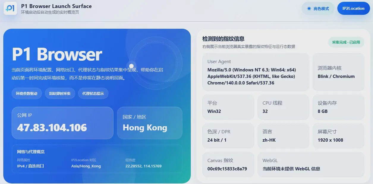Viewport: 373px width, 184px height.
Task: Click the P1 logo icon
Action: 10,8
